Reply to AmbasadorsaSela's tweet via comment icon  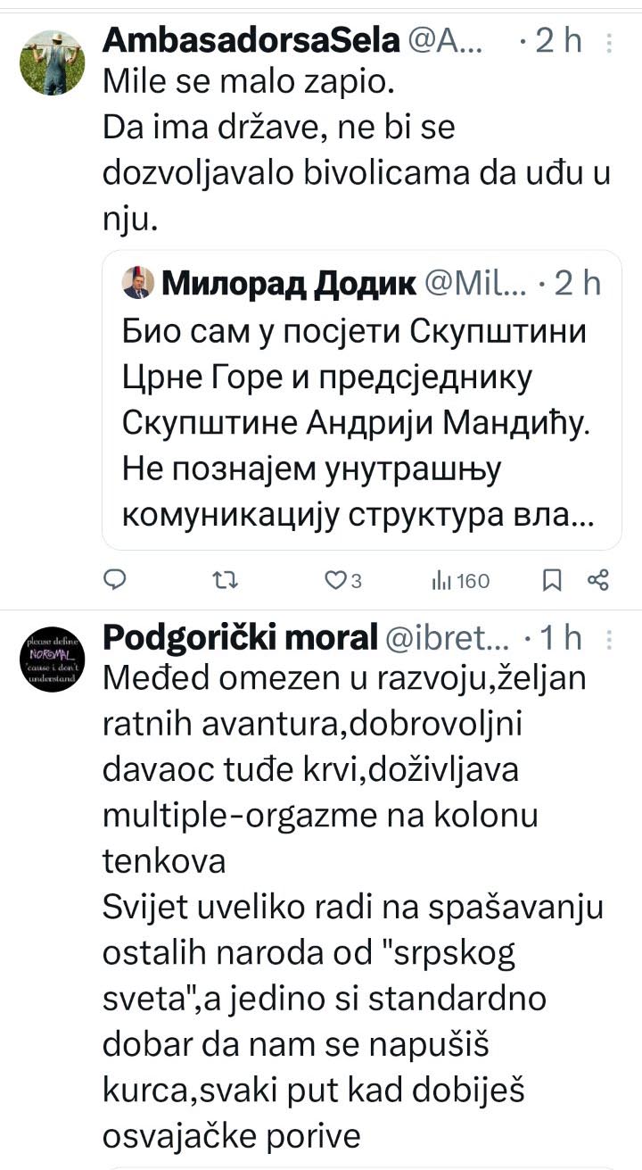(117, 581)
